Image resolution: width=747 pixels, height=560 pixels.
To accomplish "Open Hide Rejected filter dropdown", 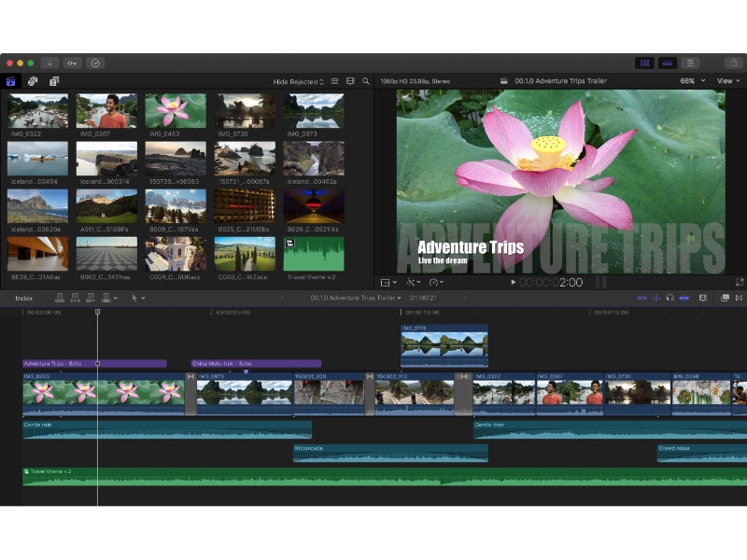I will (x=298, y=81).
